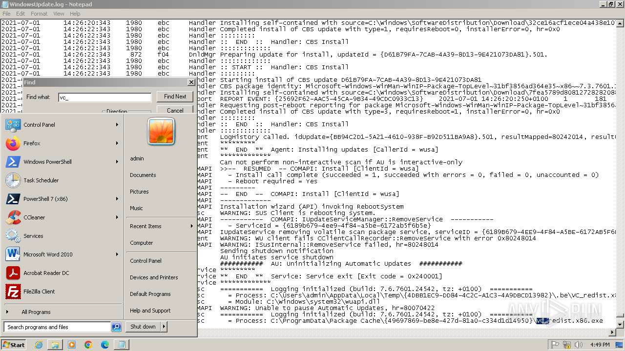Launch CCleaner from the Start menu

13,217
